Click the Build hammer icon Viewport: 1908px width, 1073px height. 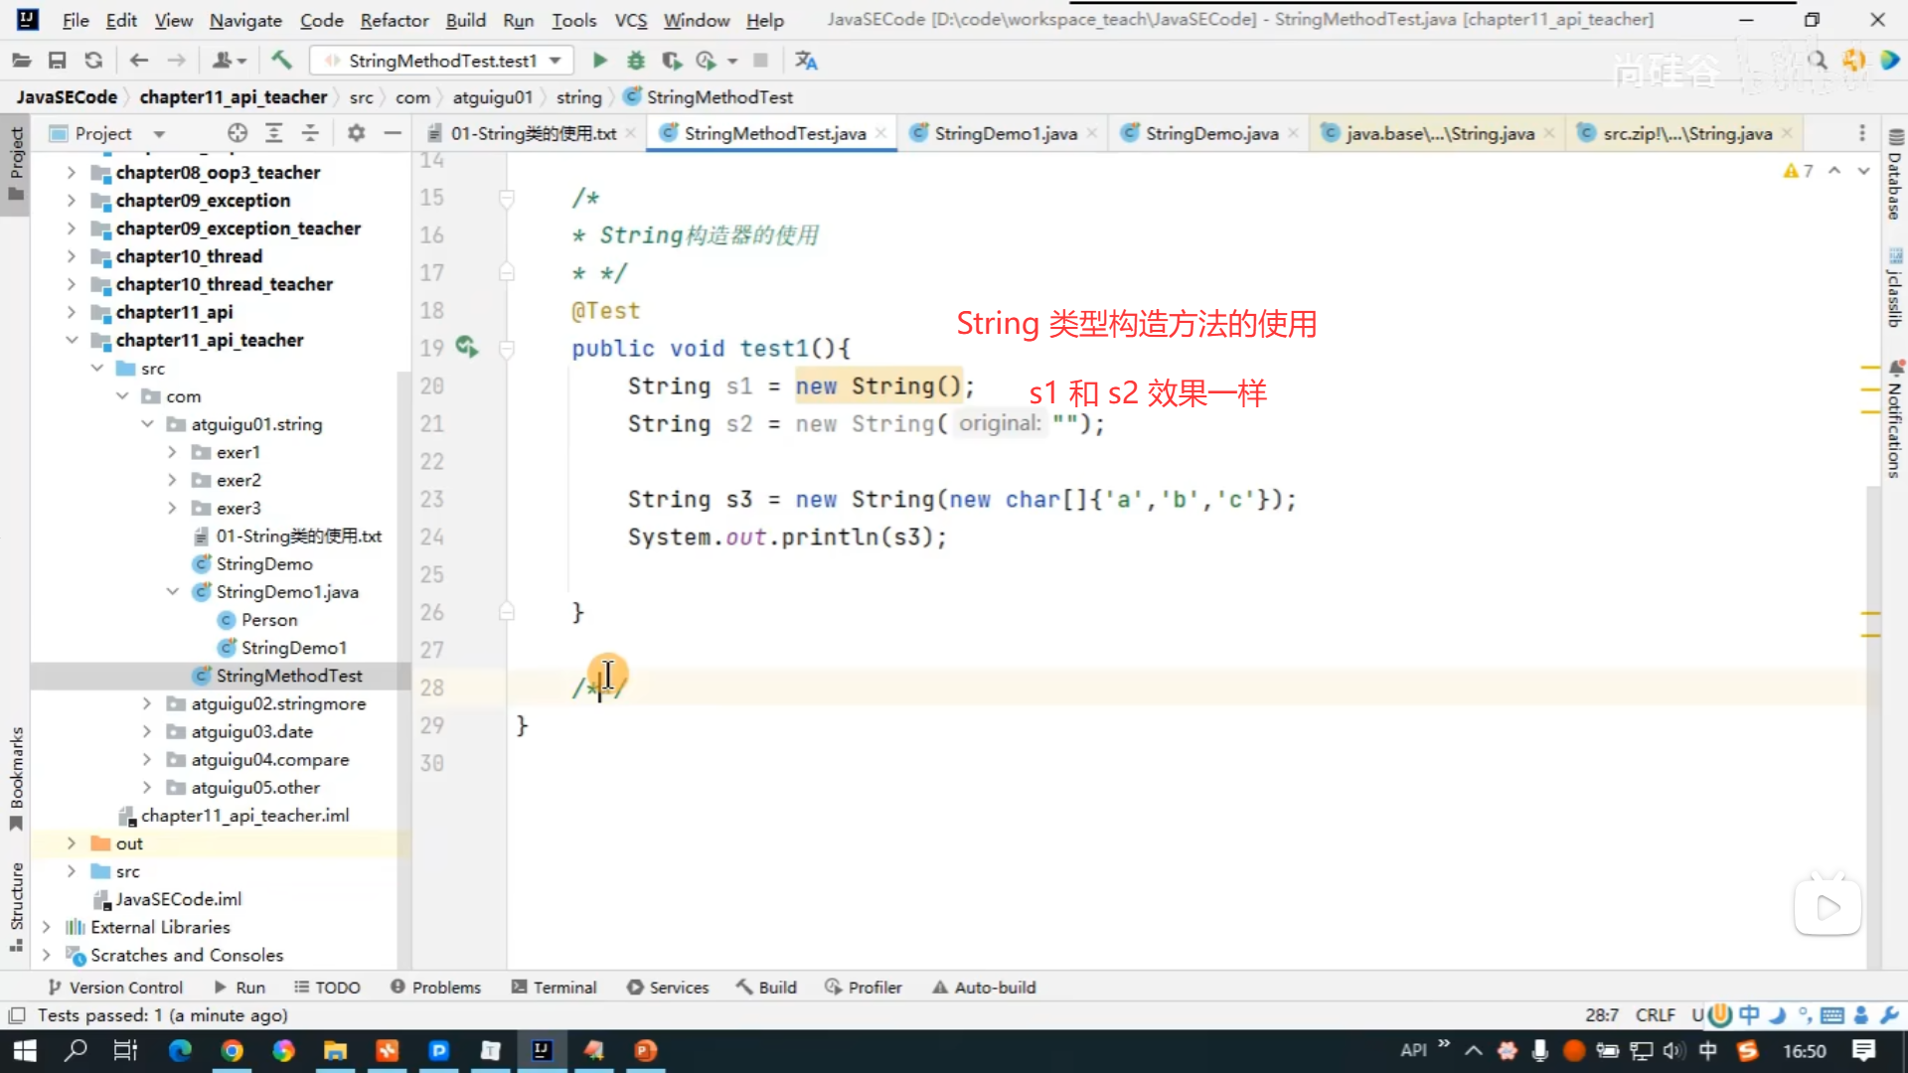click(281, 61)
